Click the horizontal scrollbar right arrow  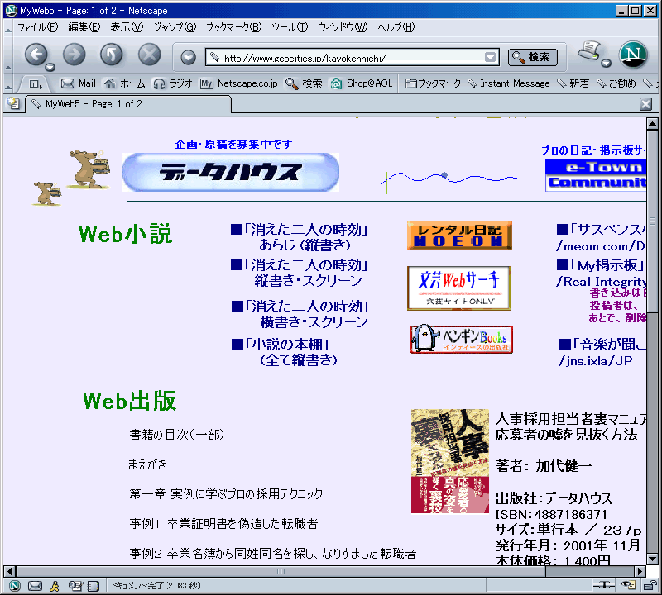[x=640, y=571]
